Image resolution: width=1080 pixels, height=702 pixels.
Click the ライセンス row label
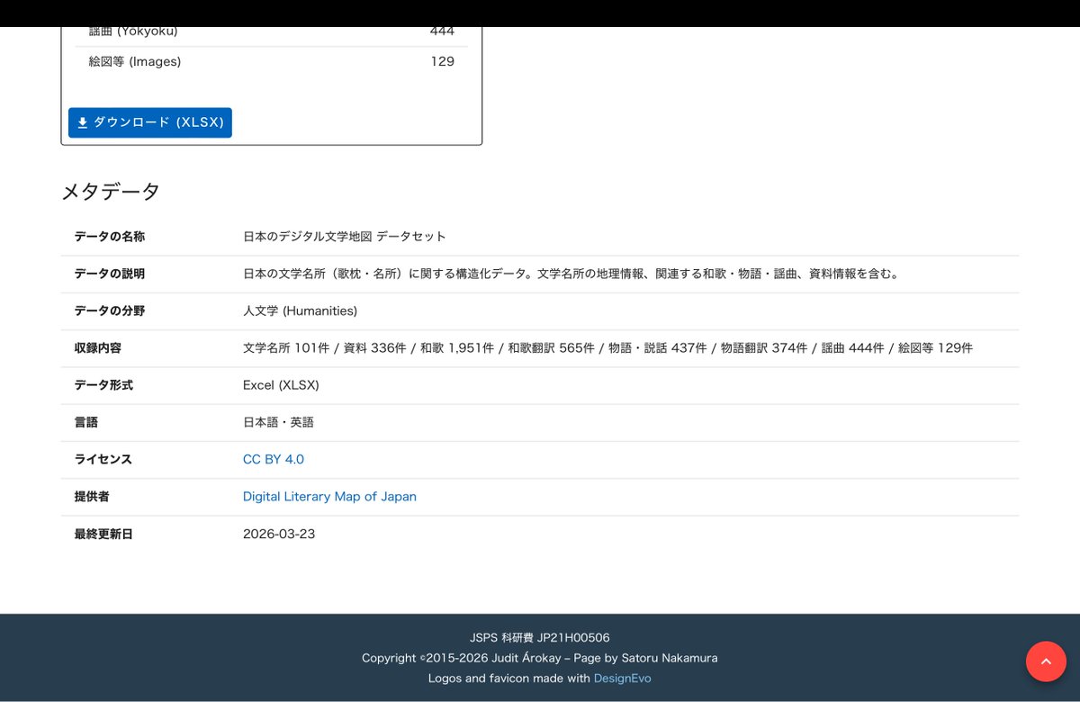[x=102, y=459]
